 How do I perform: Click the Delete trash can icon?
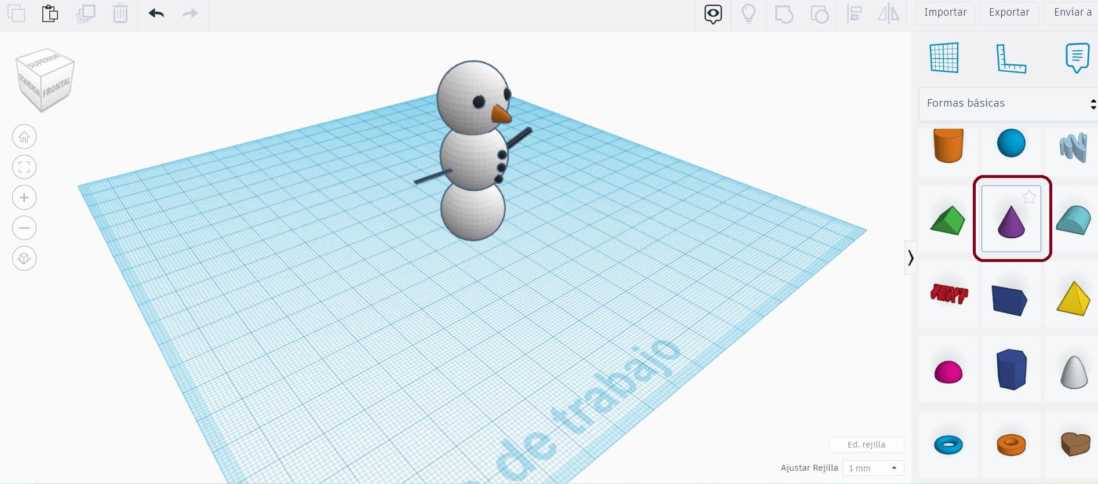point(121,13)
